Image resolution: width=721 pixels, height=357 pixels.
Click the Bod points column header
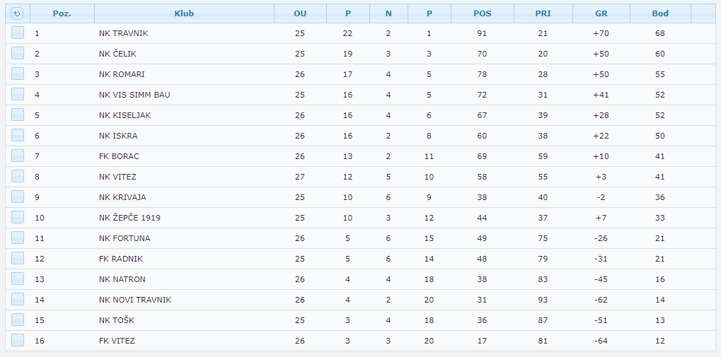pyautogui.click(x=659, y=13)
